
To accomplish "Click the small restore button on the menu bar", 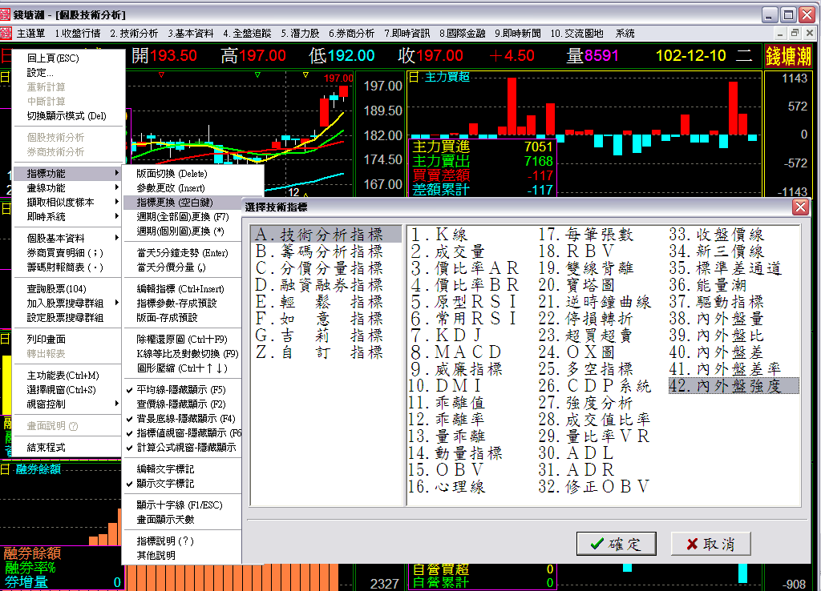I will (794, 34).
